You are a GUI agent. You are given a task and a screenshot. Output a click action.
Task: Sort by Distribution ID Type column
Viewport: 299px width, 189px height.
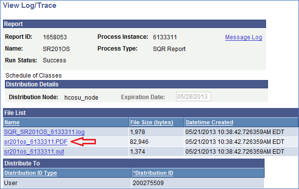(30, 173)
